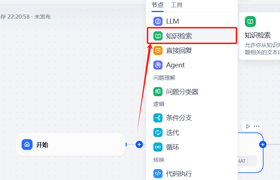Select the 知识检索 menu entry
This screenshot has width=280, height=180.
coord(192,36)
